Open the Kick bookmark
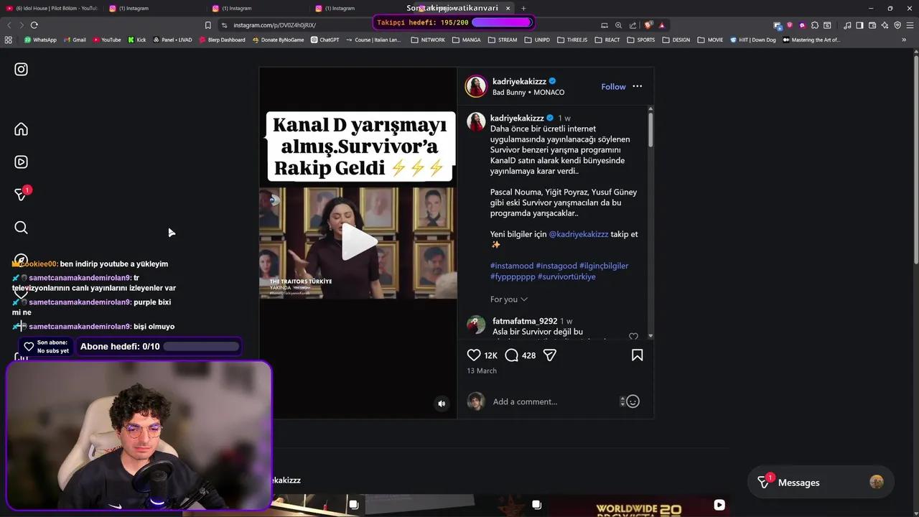 [137, 40]
